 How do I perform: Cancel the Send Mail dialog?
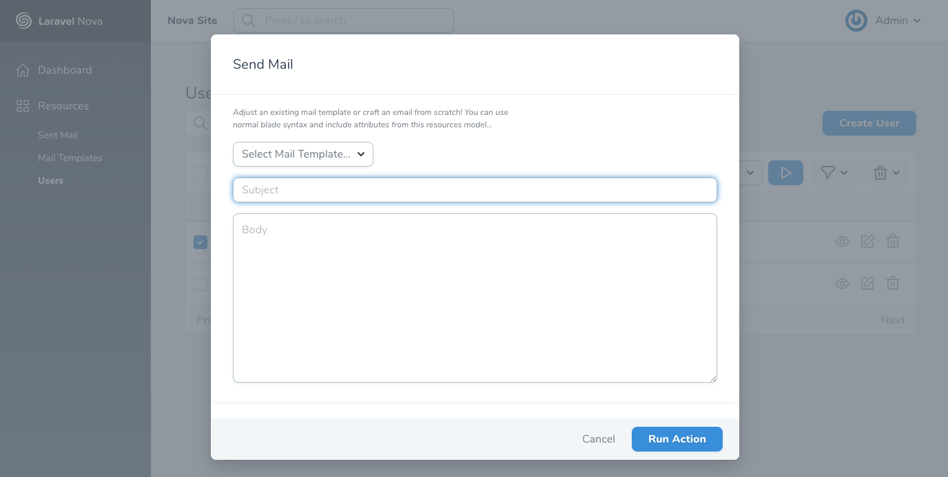tap(598, 439)
